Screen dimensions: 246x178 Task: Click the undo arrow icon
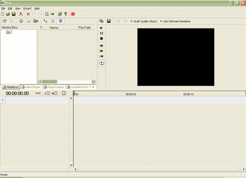[x=34, y=14]
